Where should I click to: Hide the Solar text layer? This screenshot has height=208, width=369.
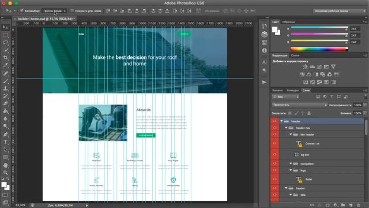pos(274,179)
